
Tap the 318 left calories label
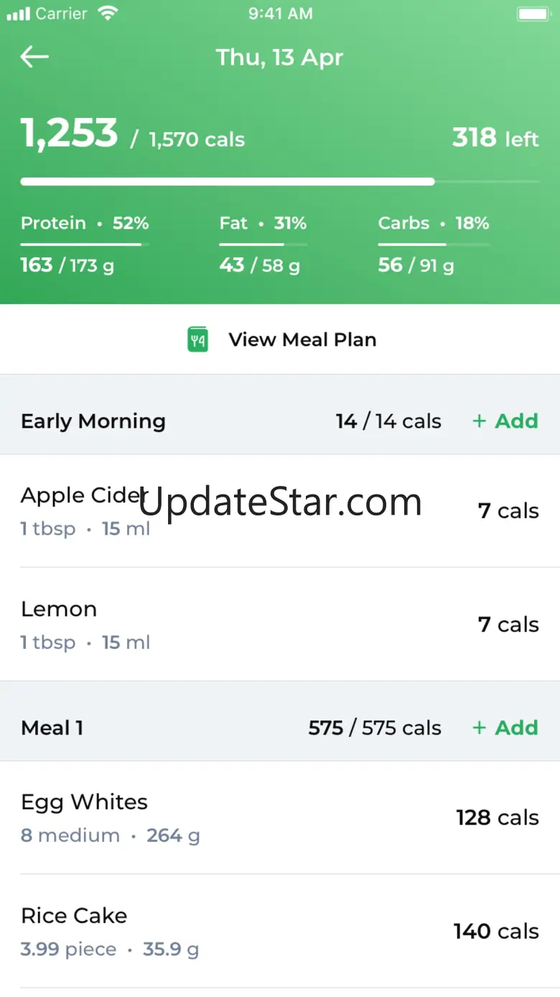pyautogui.click(x=495, y=138)
